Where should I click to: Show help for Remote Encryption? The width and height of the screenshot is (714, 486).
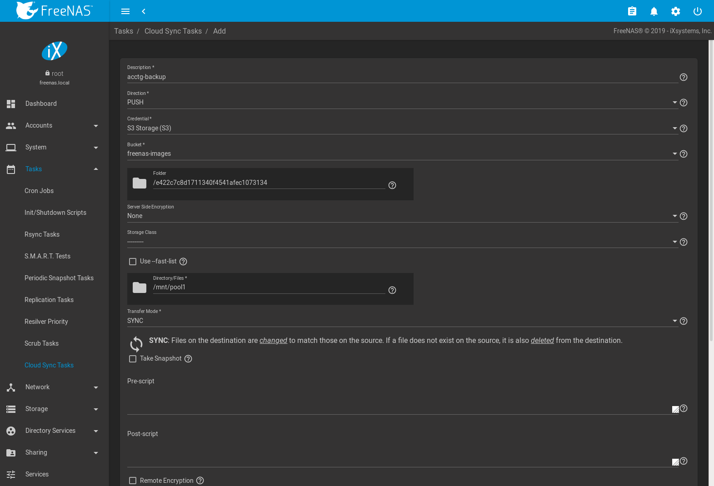tap(200, 481)
